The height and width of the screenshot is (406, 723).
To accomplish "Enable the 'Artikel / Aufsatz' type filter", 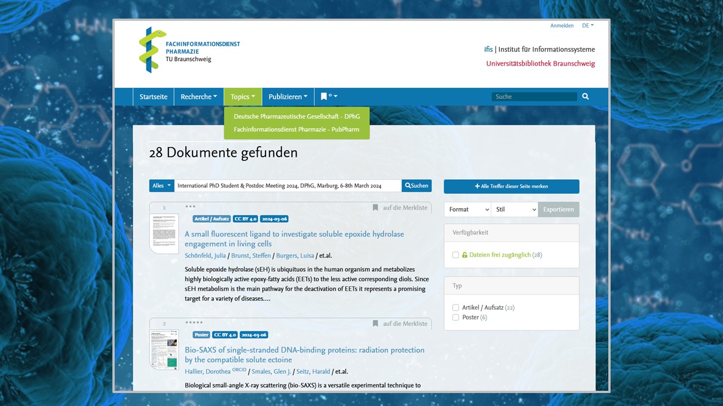I will coord(456,307).
